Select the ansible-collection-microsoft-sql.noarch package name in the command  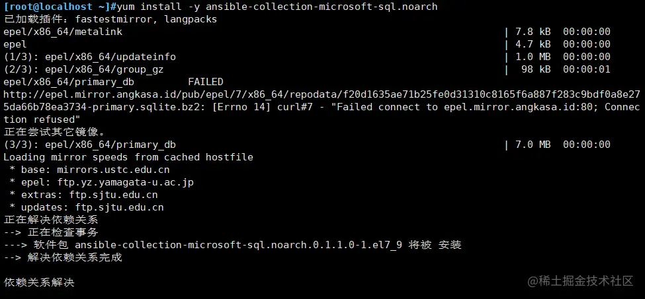point(322,7)
